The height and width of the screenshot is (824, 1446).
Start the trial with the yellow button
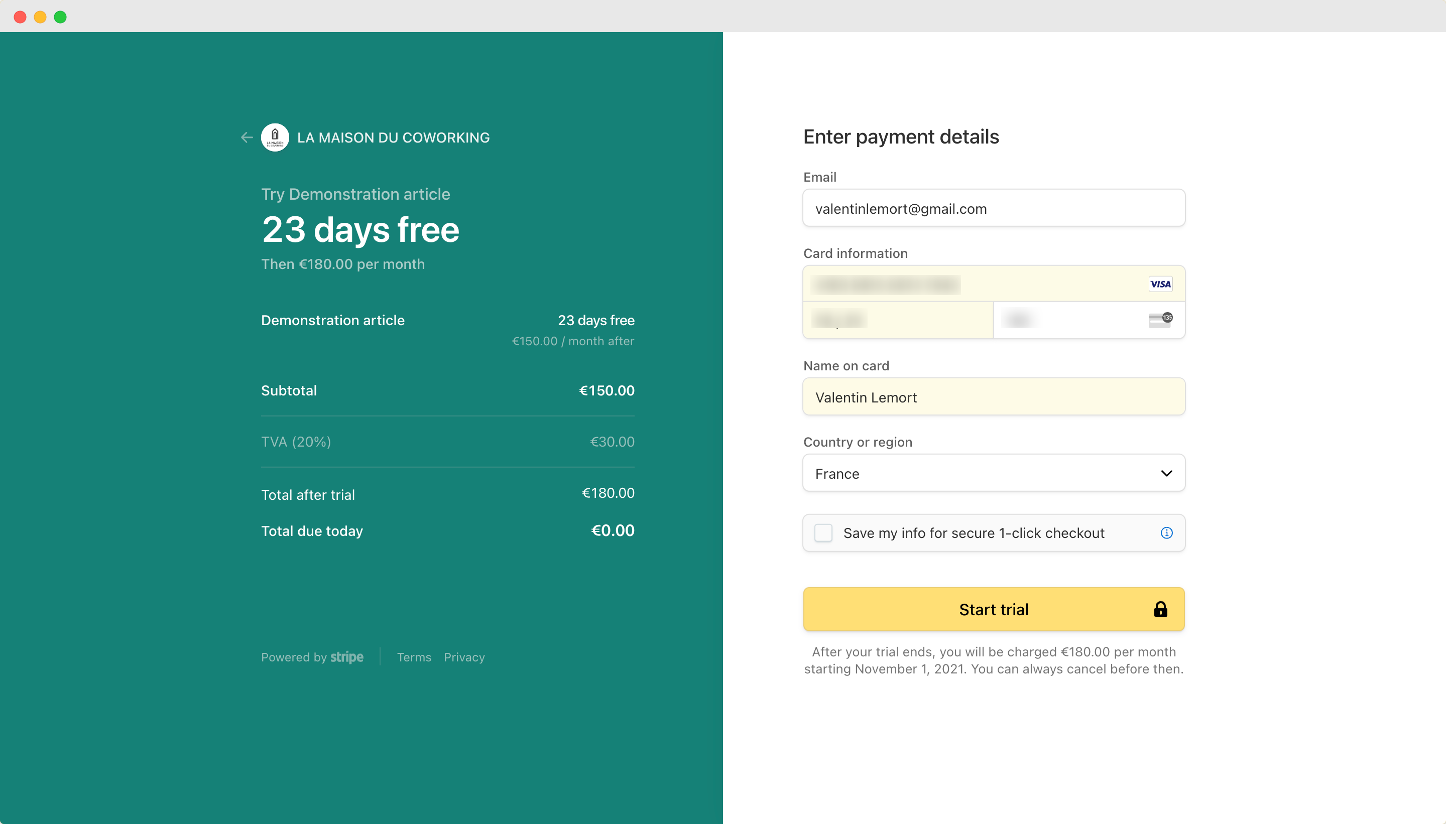[x=994, y=610]
